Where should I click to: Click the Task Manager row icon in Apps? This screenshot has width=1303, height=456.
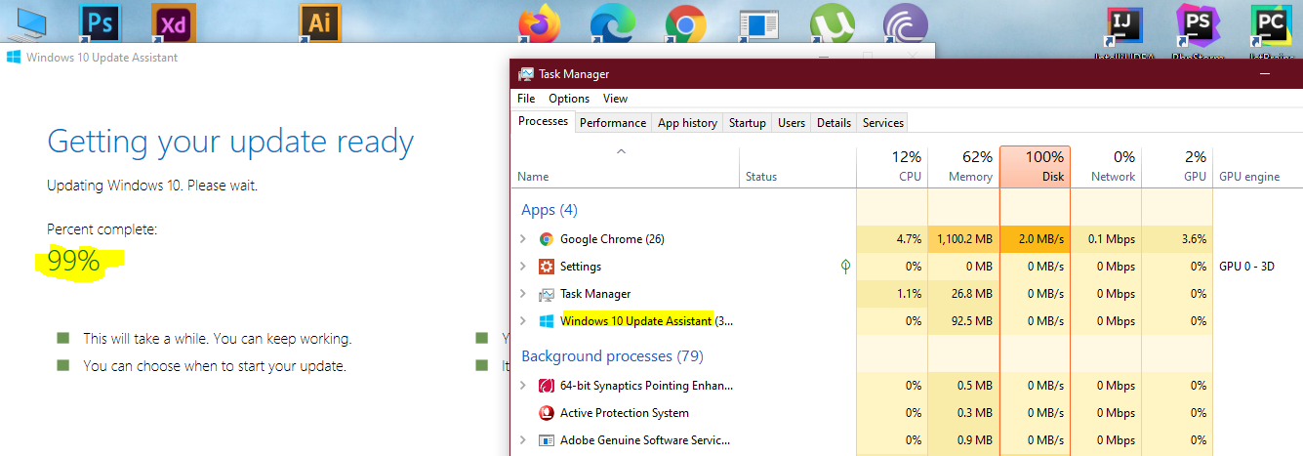coord(547,294)
